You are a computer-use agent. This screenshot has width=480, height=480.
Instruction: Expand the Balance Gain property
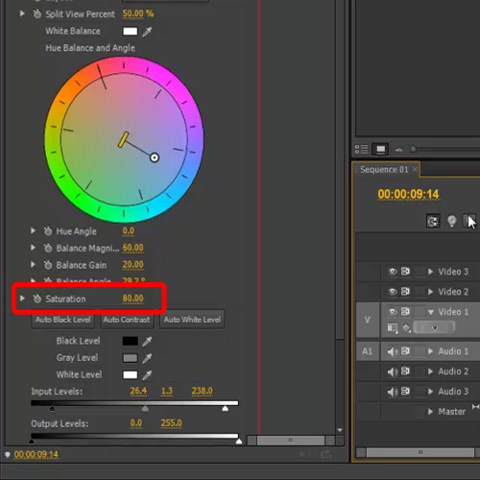tap(33, 264)
